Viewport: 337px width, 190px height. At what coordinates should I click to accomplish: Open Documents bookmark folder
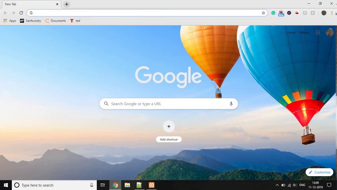click(x=55, y=21)
